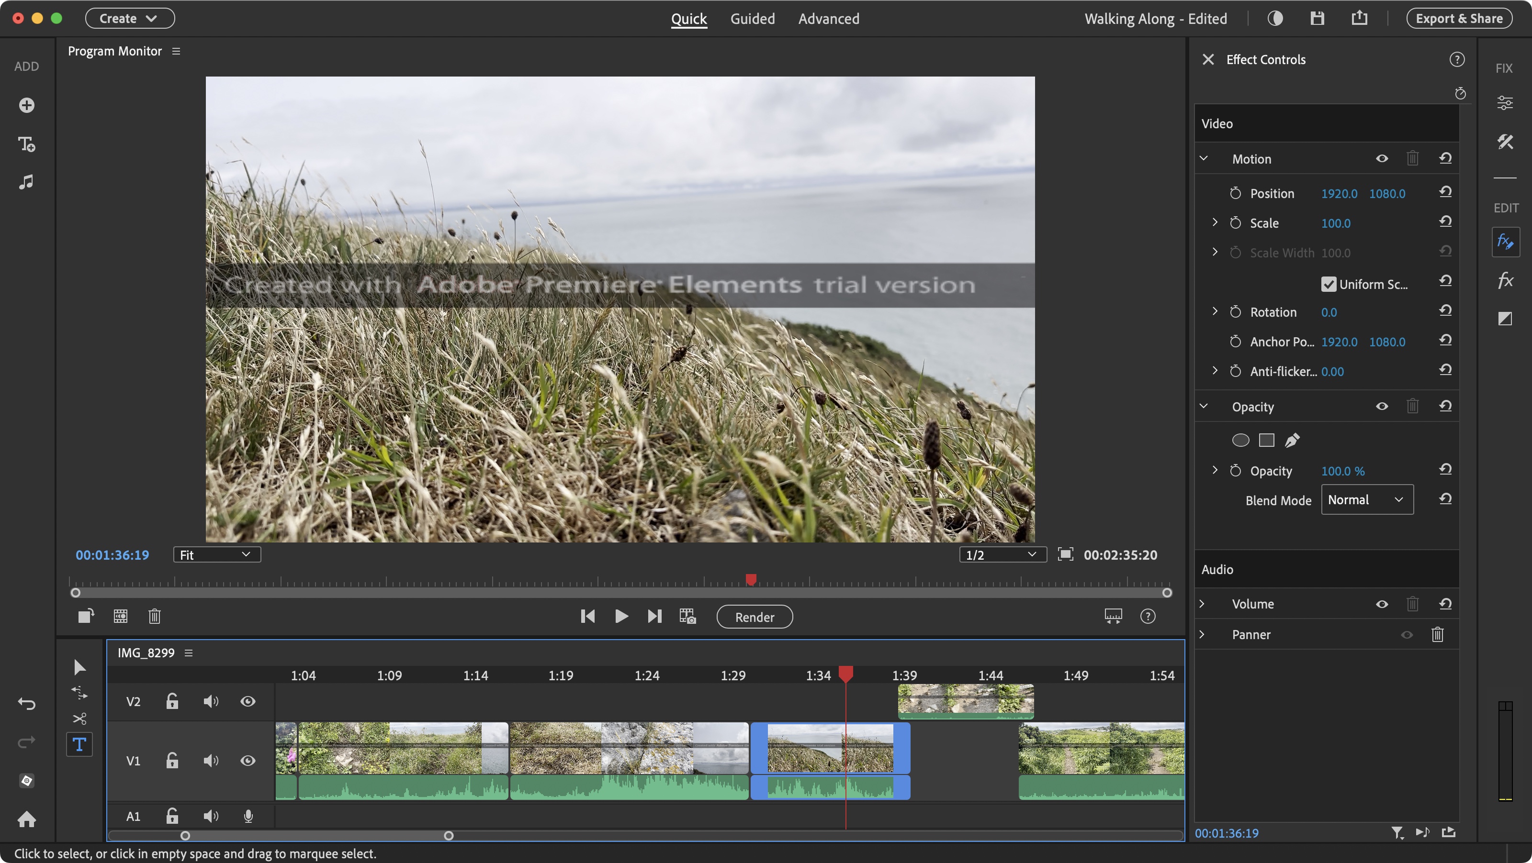Toggle Opacity effect eye visibility
Screen dimensions: 1532x863
tap(1382, 407)
